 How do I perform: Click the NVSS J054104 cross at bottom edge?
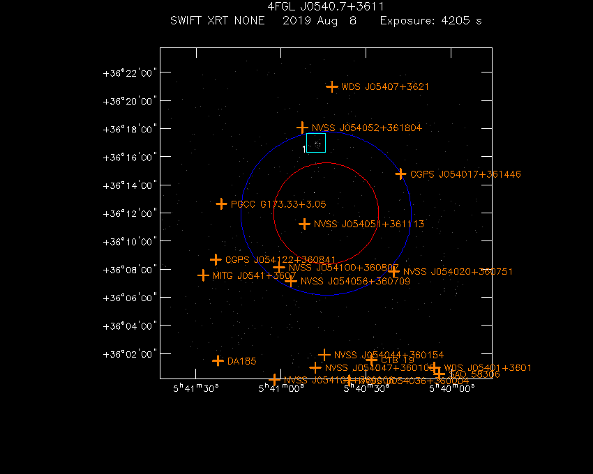pos(274,379)
